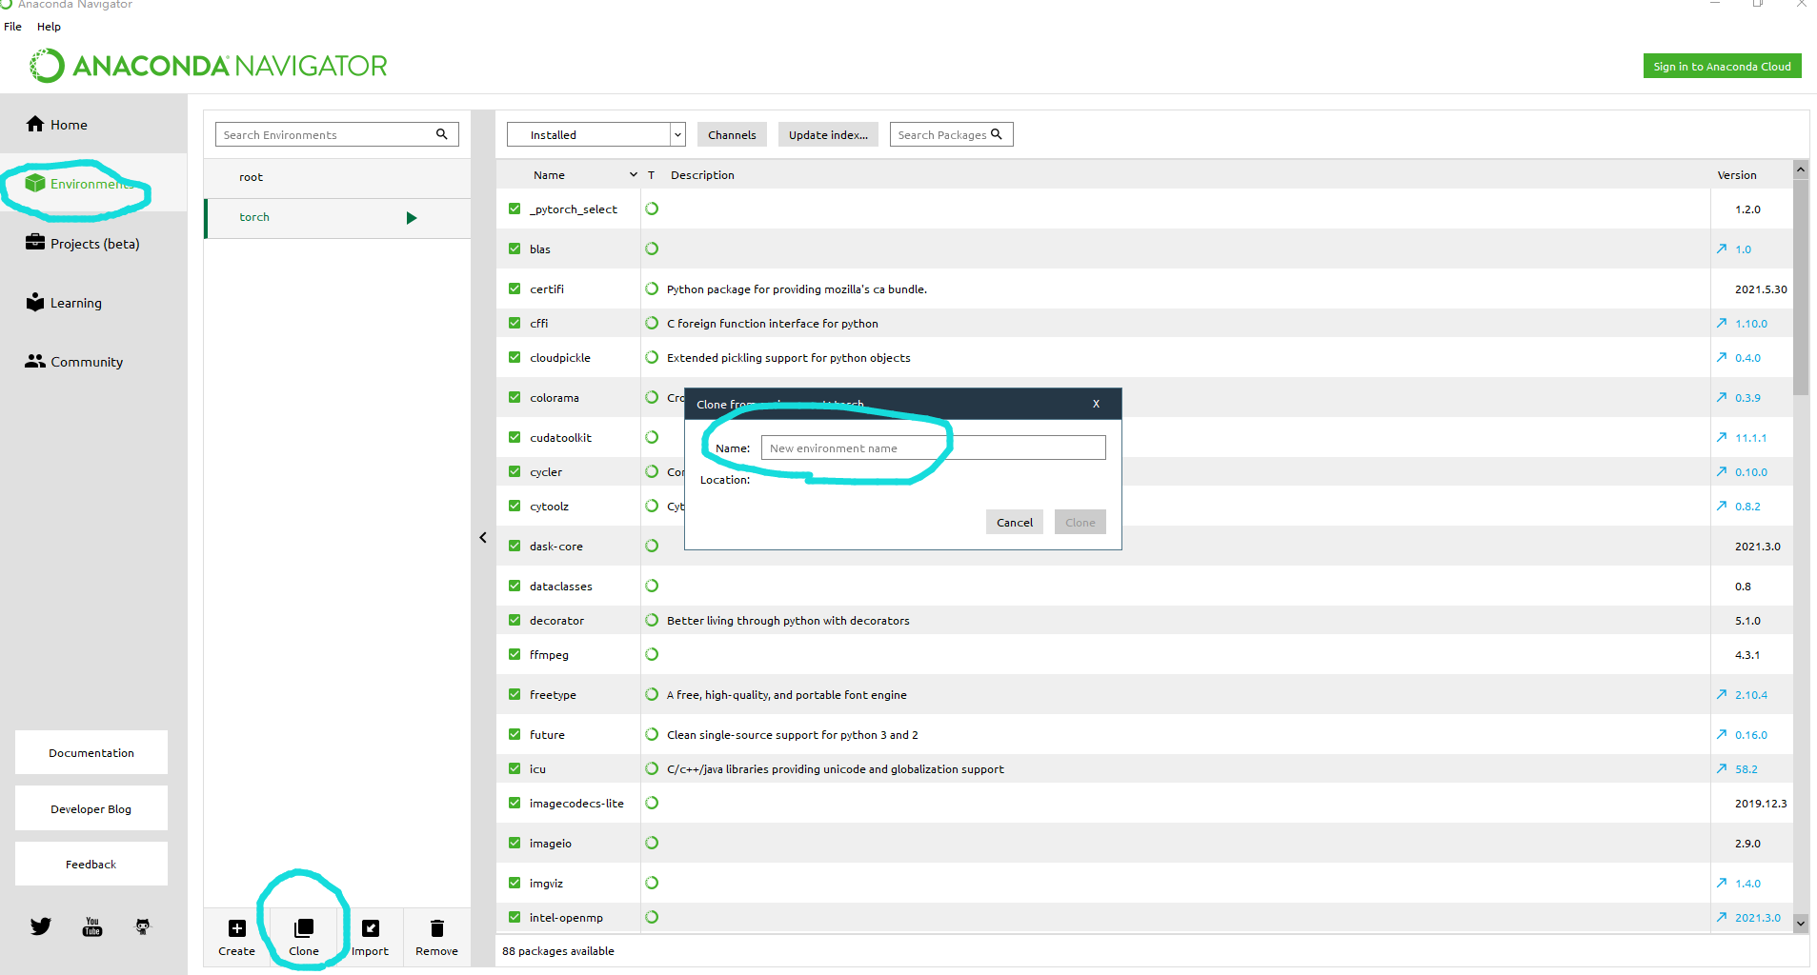Toggle the imgviz package checkbox
1817x975 pixels.
[x=515, y=883]
